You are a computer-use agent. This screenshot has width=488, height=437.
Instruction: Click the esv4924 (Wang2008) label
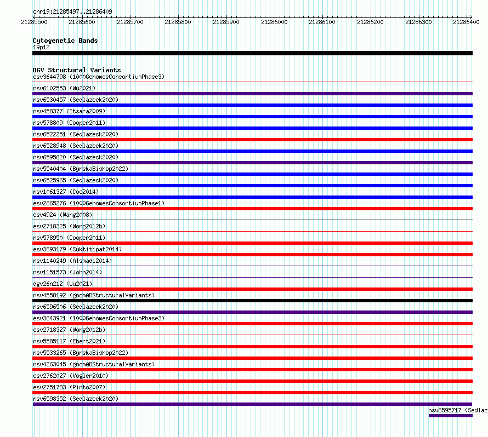[63, 215]
